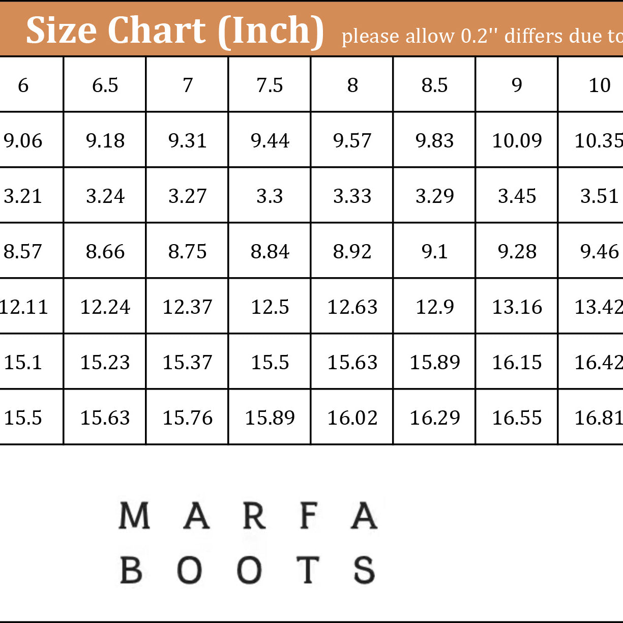This screenshot has width=623, height=623.
Task: Click the "please allow 0.2'' differs" note
Action: [481, 36]
